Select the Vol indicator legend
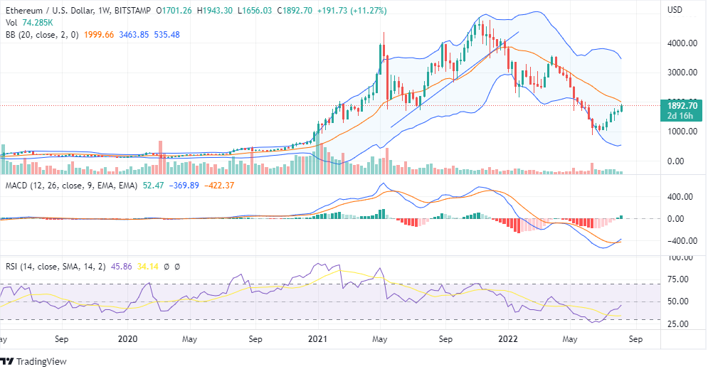 [x=11, y=23]
